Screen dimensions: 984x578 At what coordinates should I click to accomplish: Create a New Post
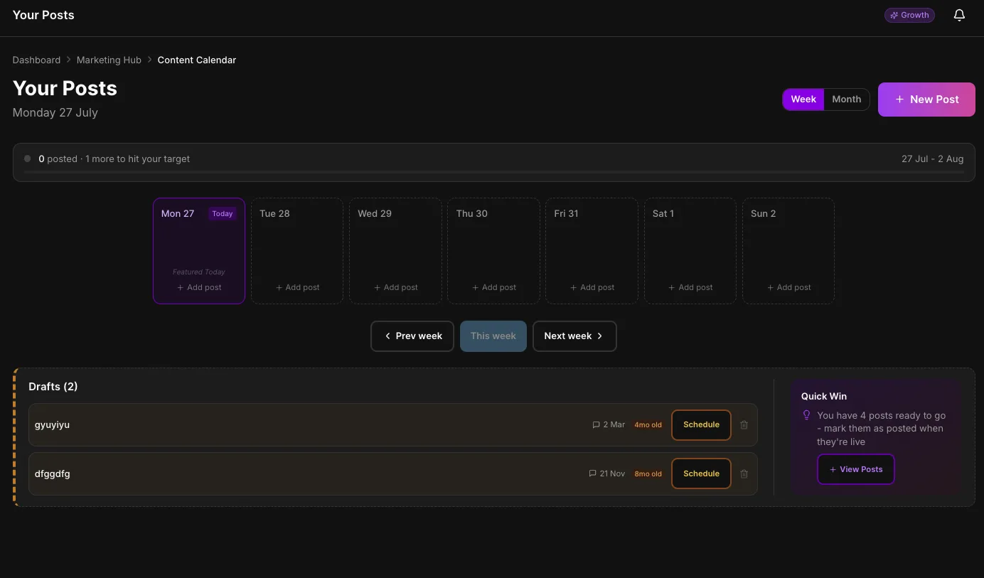tap(926, 100)
